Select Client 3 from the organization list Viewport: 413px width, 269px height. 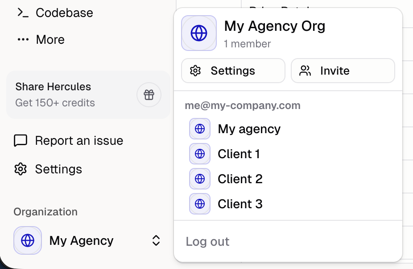[x=240, y=204]
